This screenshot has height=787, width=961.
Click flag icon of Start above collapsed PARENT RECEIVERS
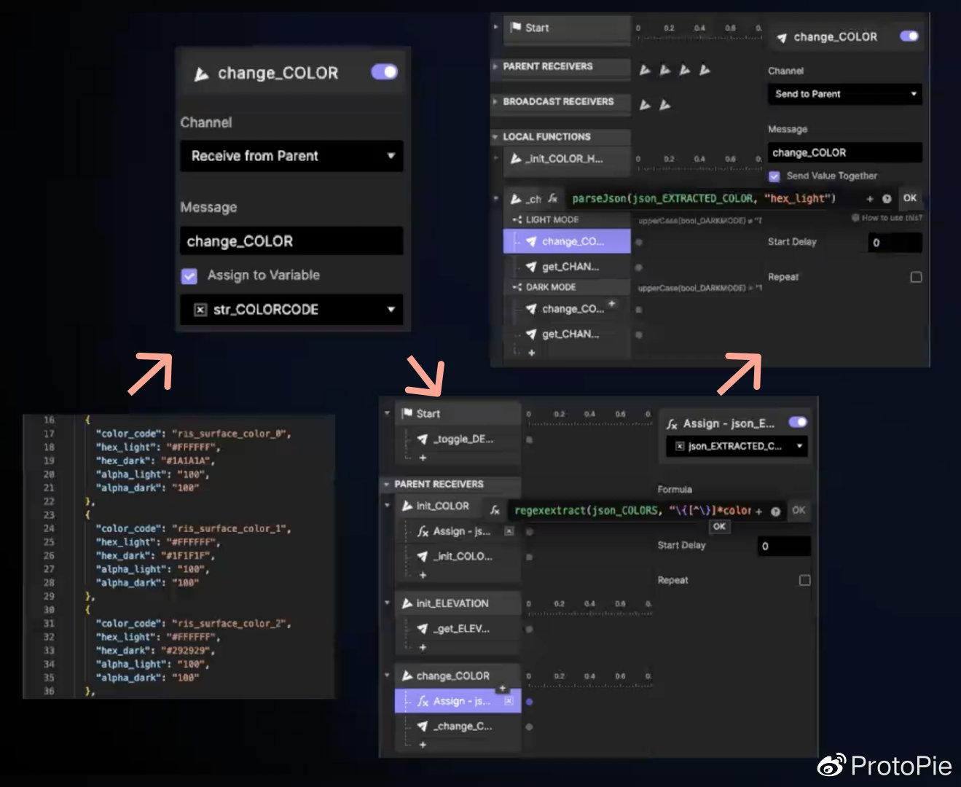click(x=516, y=28)
